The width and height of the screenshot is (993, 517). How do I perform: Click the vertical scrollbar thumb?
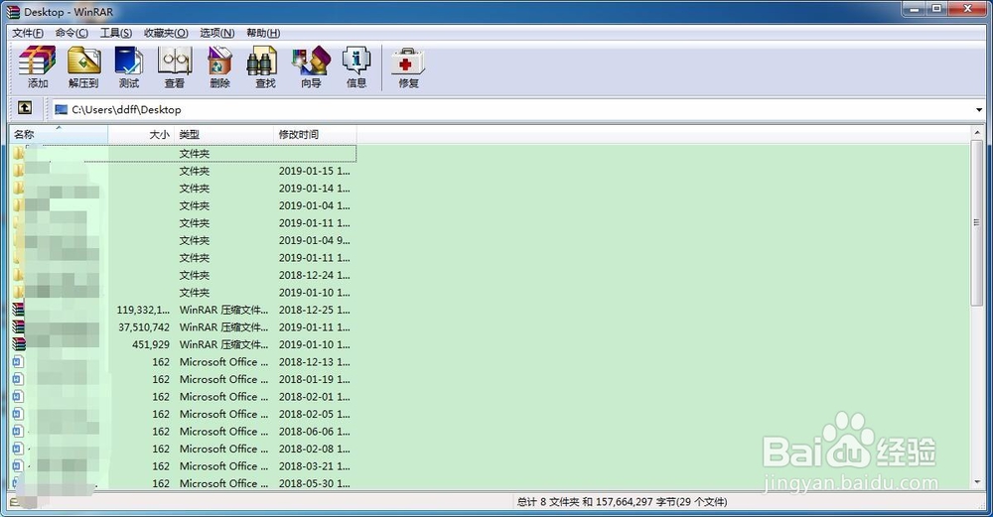tap(976, 222)
